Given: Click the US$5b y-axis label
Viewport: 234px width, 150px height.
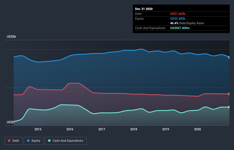Looking at the screenshot, I should tap(11, 37).
